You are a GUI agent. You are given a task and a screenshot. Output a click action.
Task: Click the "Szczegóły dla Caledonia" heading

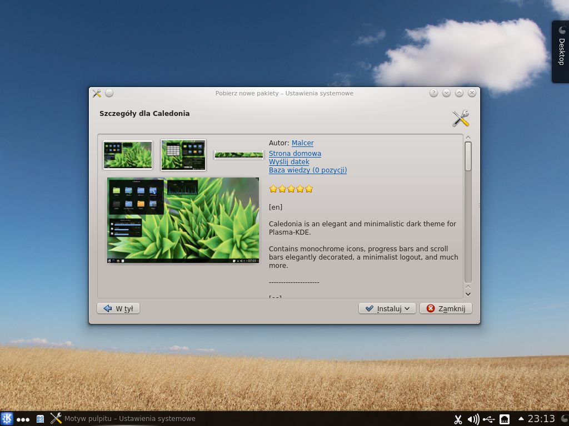(x=144, y=113)
